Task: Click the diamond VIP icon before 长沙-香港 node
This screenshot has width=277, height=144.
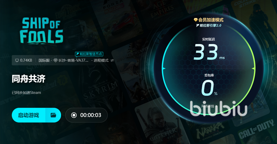Action: (x=56, y=61)
